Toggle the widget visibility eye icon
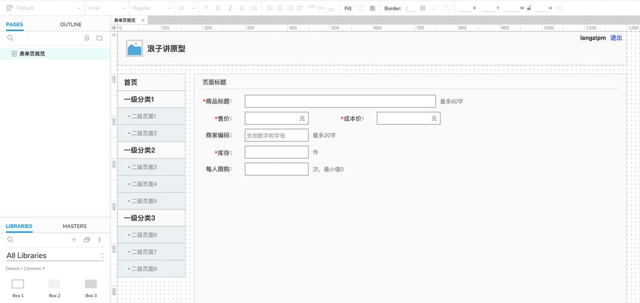640x303 pixels. pos(559,8)
